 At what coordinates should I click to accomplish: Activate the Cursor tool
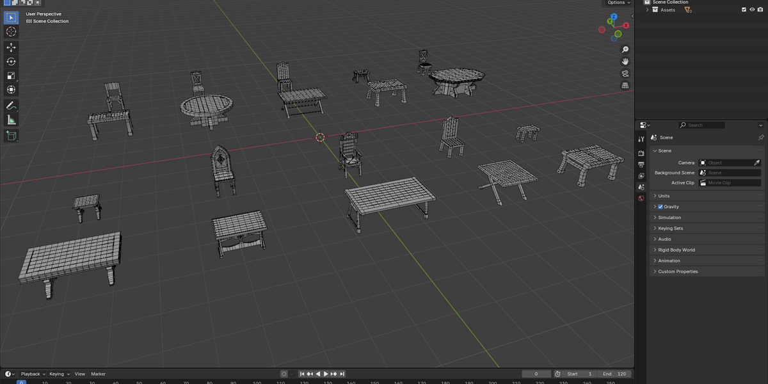[x=12, y=31]
